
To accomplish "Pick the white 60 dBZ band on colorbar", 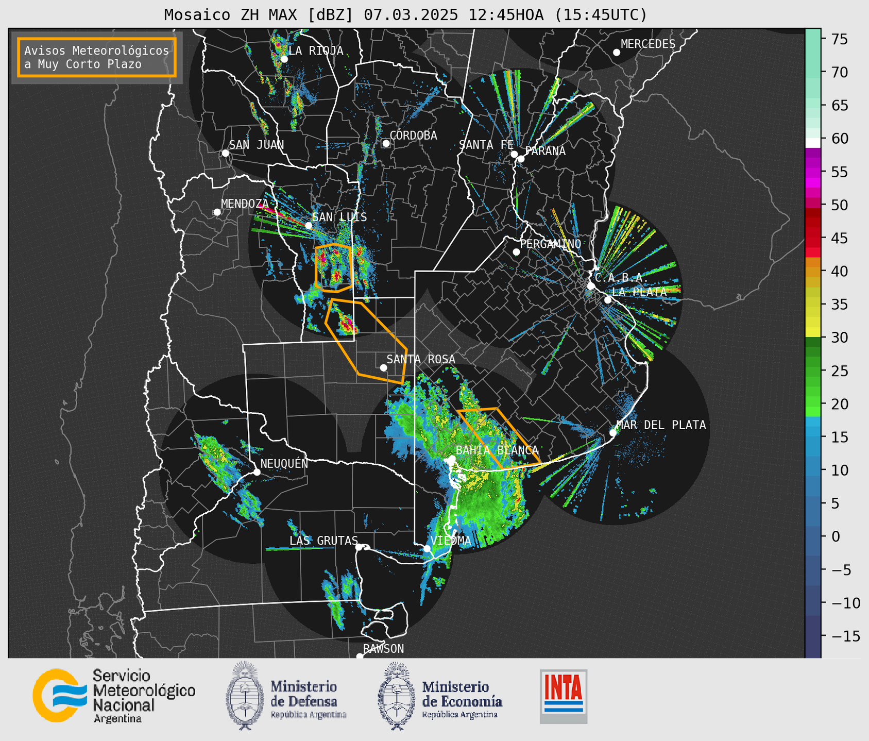I will point(812,142).
